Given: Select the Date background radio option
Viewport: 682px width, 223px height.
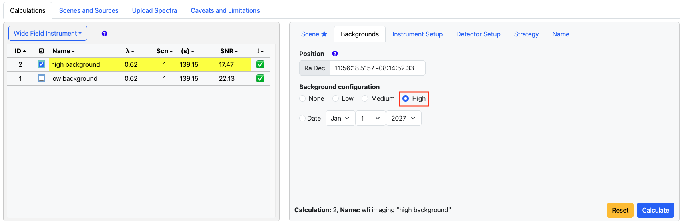Looking at the screenshot, I should coord(302,118).
